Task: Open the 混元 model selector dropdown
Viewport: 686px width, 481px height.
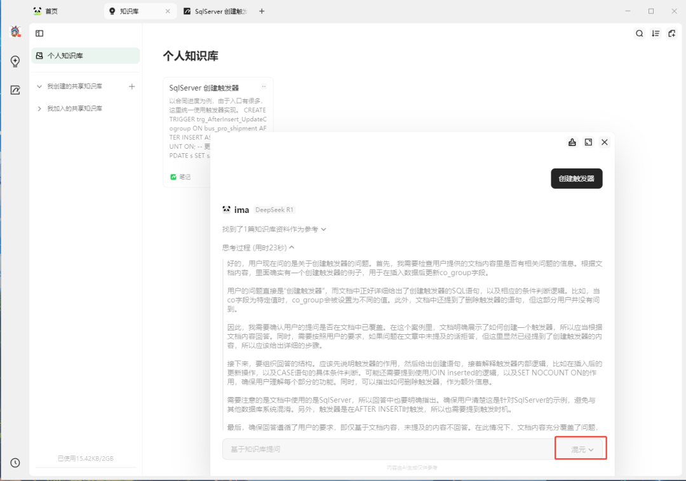Action: 580,448
